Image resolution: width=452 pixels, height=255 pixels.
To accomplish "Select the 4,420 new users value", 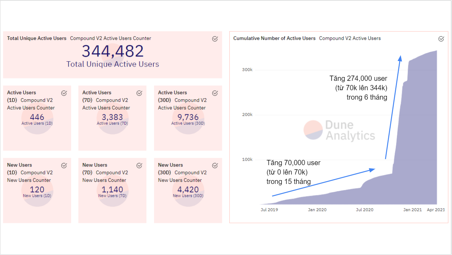I will click(188, 190).
